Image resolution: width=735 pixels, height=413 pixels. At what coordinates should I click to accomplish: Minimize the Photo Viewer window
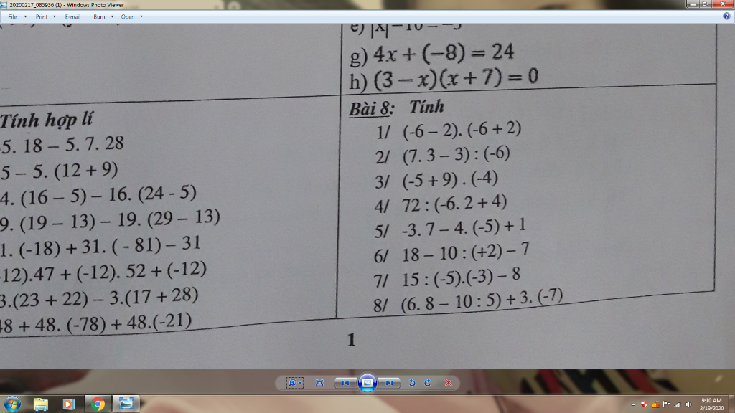[x=693, y=4]
